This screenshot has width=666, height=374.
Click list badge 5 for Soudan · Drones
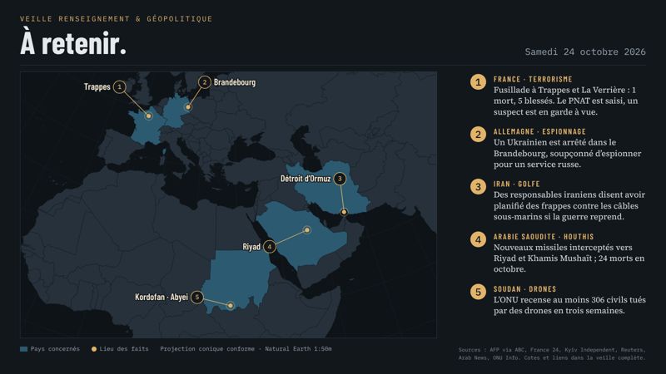(478, 293)
